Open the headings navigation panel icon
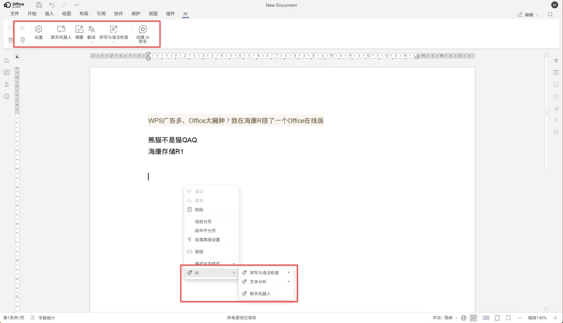 (6, 85)
